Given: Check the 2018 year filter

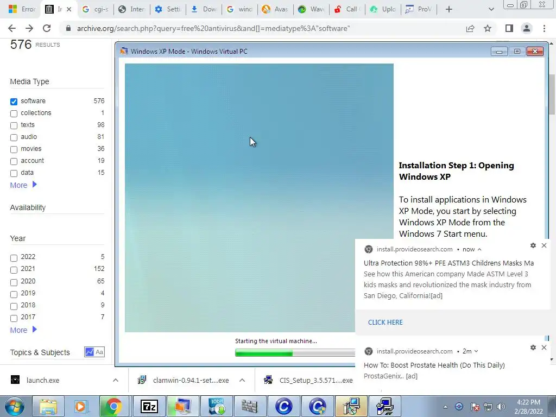Looking at the screenshot, I should coord(14,306).
